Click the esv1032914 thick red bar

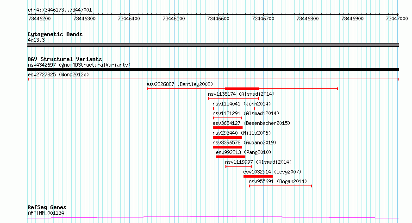[x=258, y=176]
